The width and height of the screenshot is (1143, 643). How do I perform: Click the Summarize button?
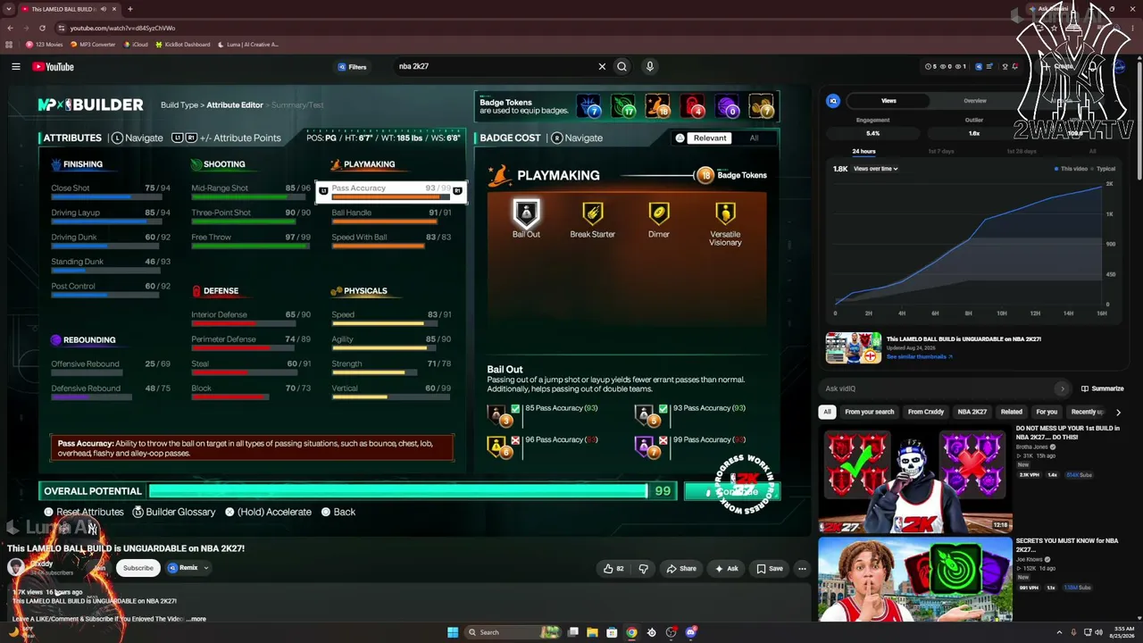click(1103, 388)
